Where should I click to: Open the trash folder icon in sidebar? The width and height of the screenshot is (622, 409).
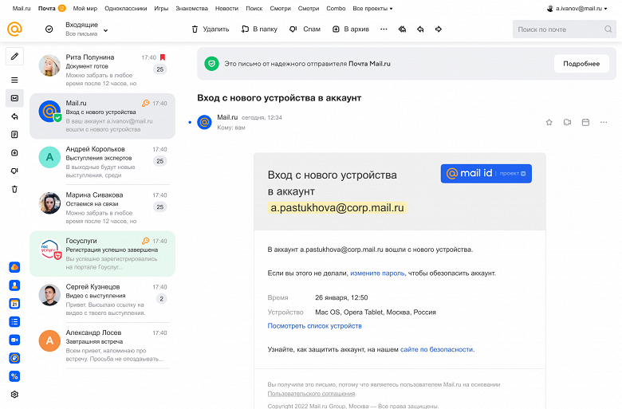coord(14,189)
